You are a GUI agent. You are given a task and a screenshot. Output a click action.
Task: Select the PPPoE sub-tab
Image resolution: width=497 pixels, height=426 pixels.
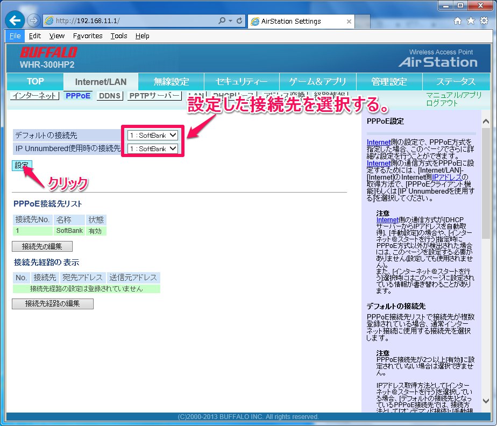coord(78,96)
